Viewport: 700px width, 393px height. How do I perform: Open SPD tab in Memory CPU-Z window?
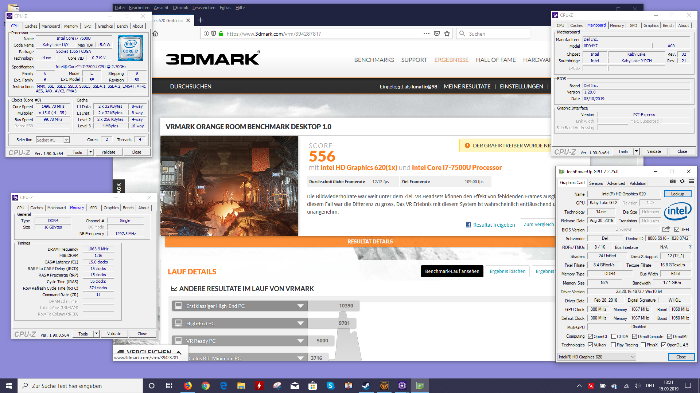point(94,208)
